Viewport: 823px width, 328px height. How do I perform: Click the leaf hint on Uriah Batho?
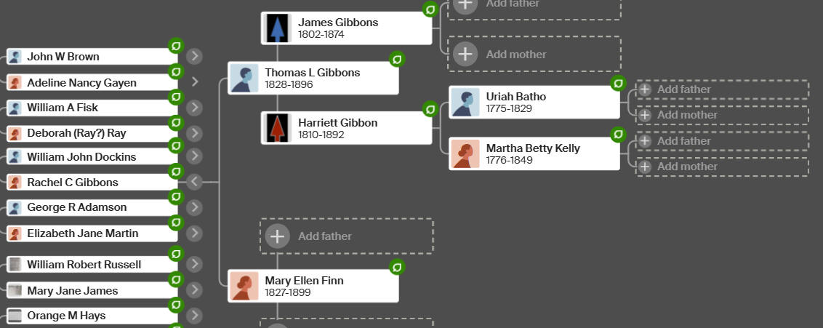coord(618,83)
